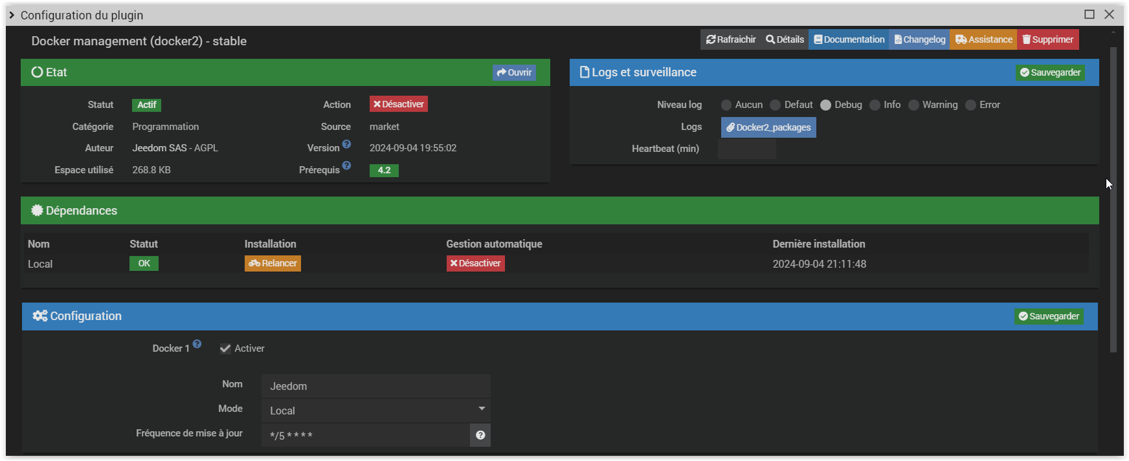Click the Heartbeat (min) input field

(746, 149)
